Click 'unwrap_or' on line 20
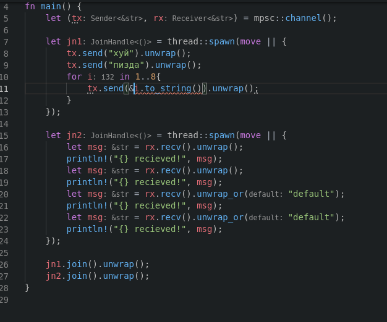The image size is (387, 322). point(220,194)
